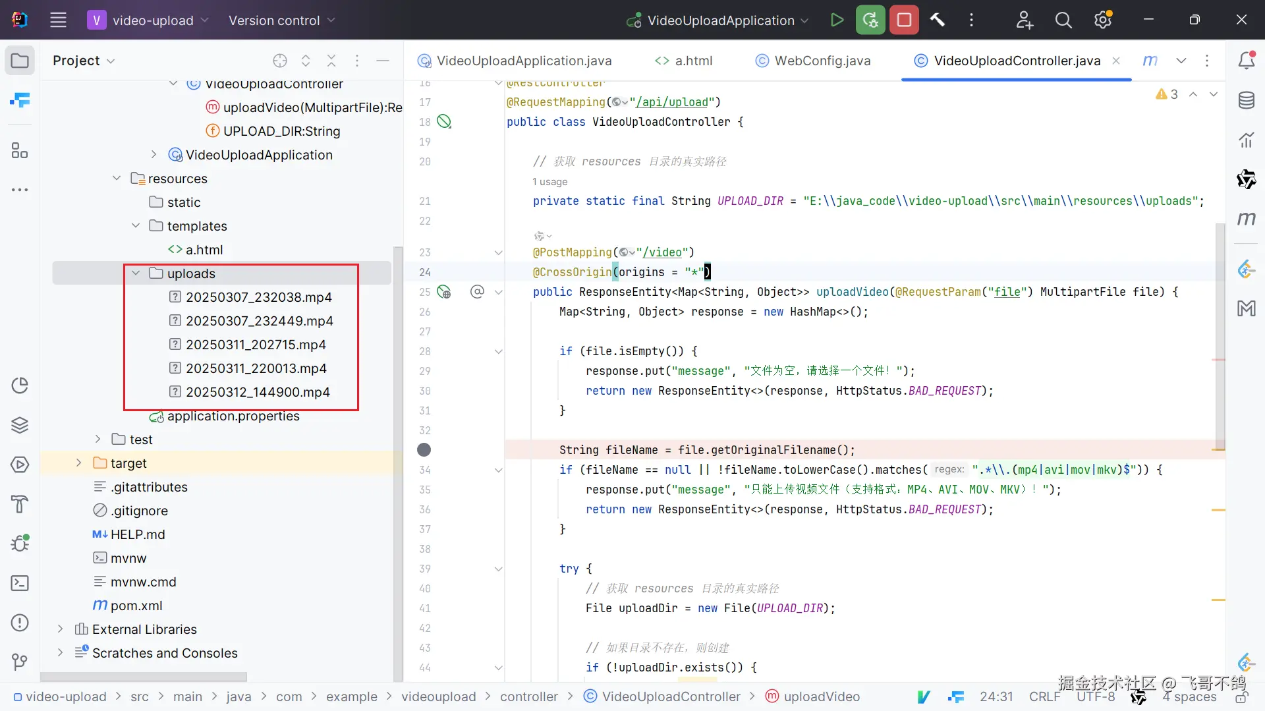Screen dimensions: 1265x711
Task: Stop the running application with red square
Action: [x=904, y=20]
